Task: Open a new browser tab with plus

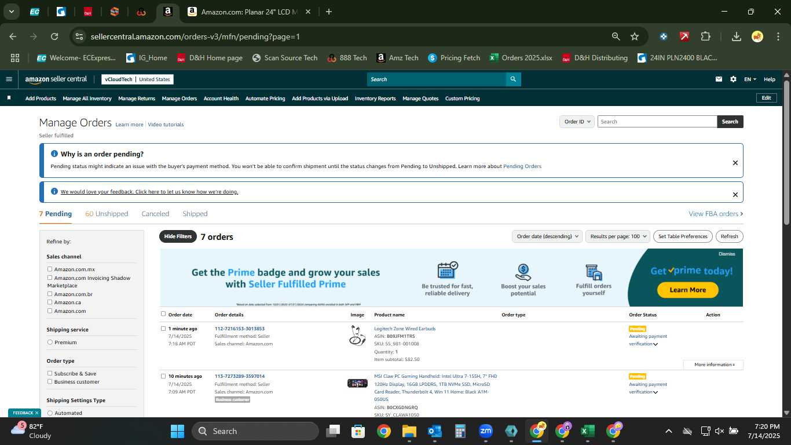Action: (x=329, y=12)
